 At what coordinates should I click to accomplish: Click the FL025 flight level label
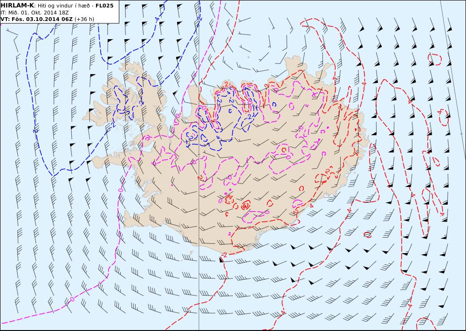click(104, 6)
